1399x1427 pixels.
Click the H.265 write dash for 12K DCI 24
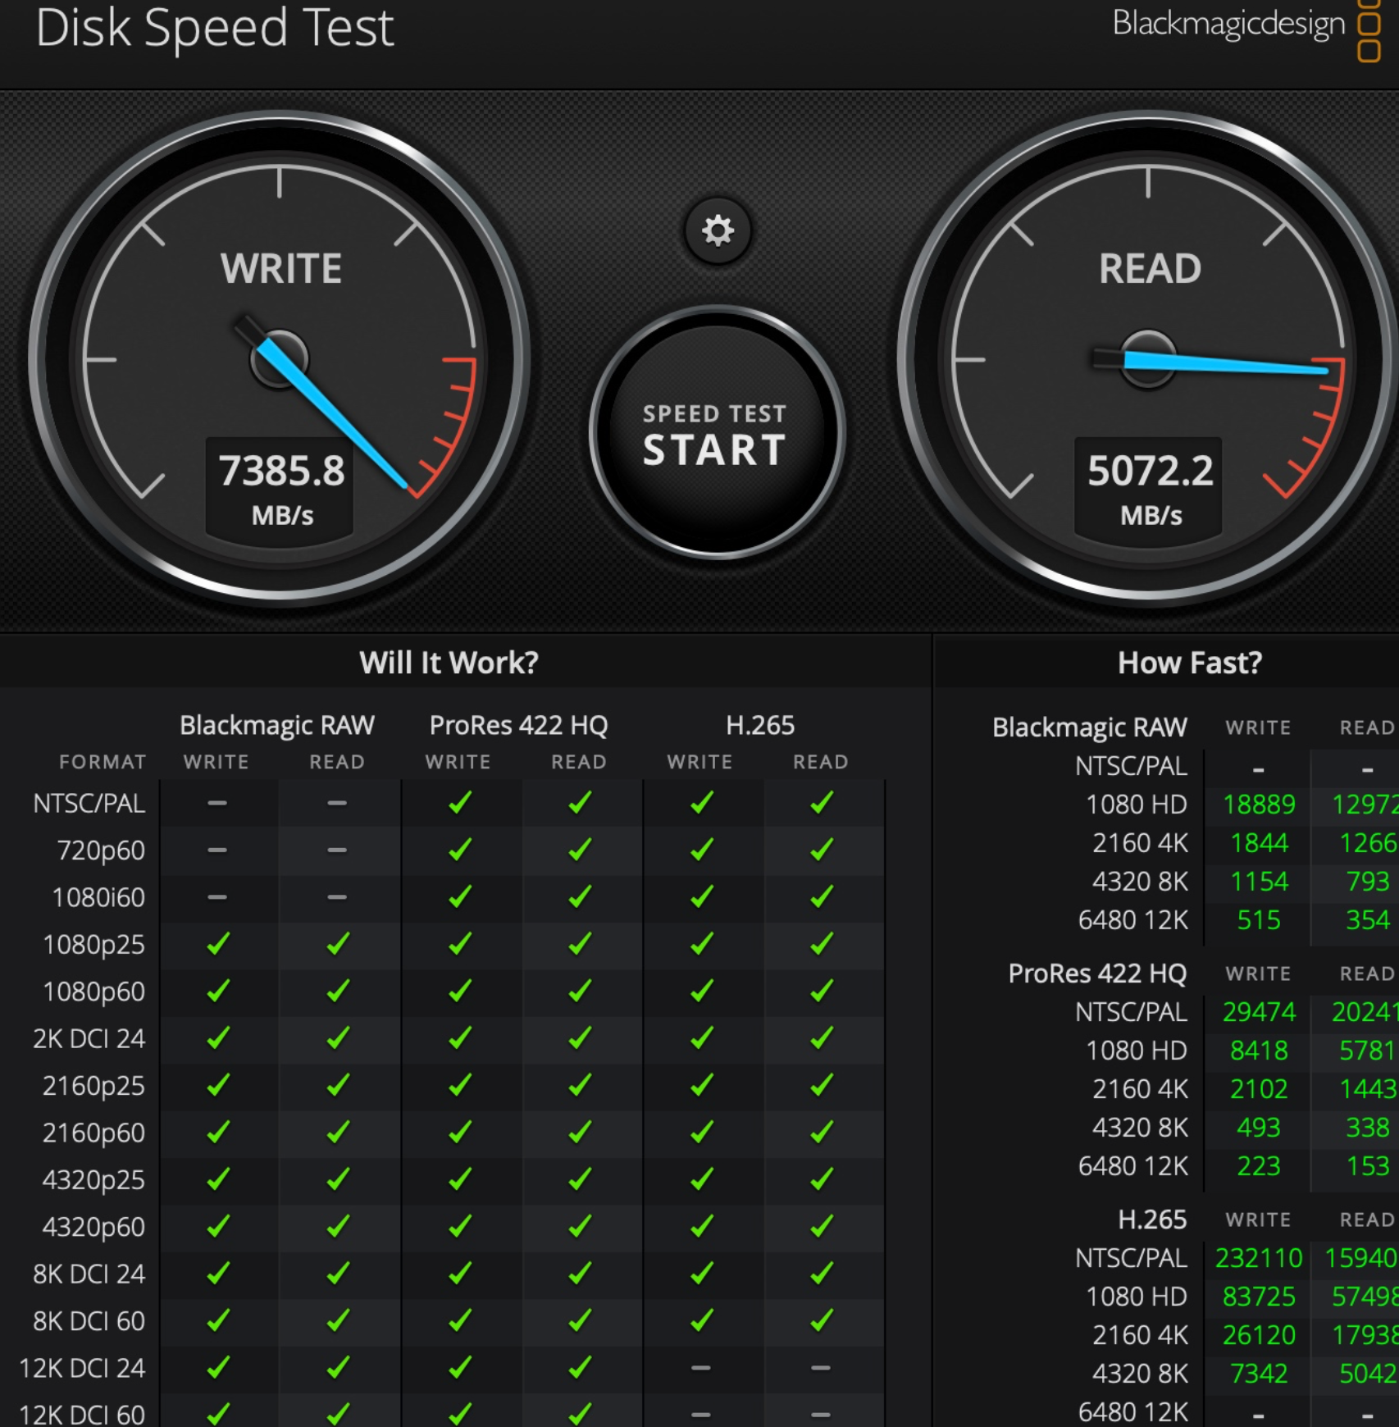701,1368
